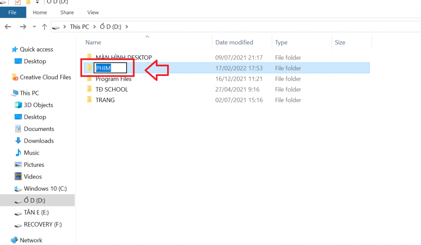Go up one folder level arrow

click(x=45, y=27)
